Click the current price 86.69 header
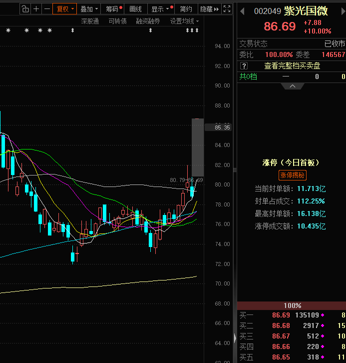 280,26
